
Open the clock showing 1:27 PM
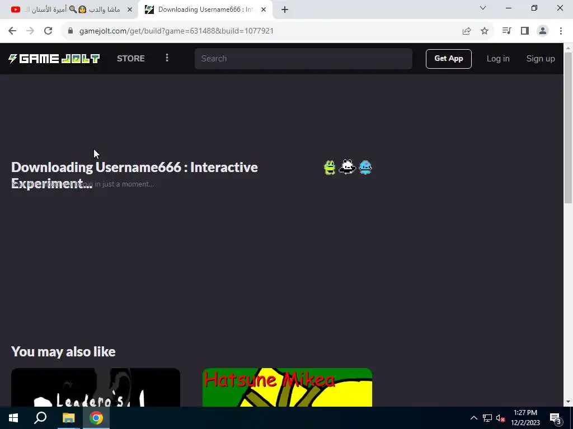[x=525, y=418]
